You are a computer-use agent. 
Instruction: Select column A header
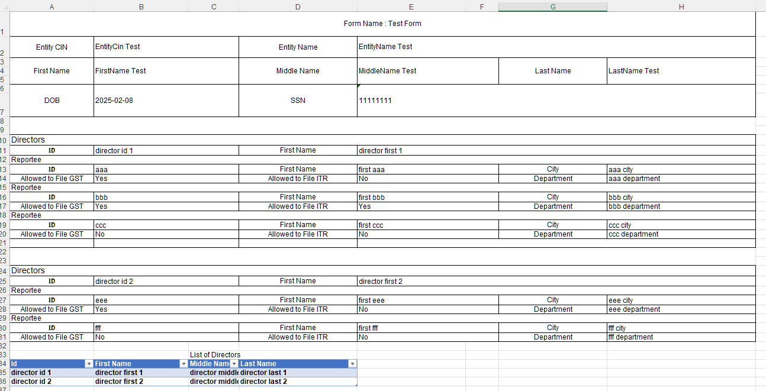52,7
